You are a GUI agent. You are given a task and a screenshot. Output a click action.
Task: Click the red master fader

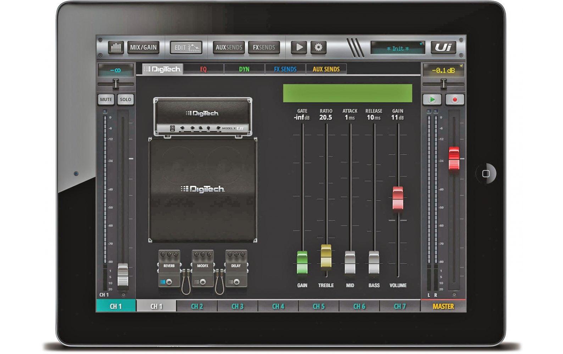pyautogui.click(x=454, y=158)
